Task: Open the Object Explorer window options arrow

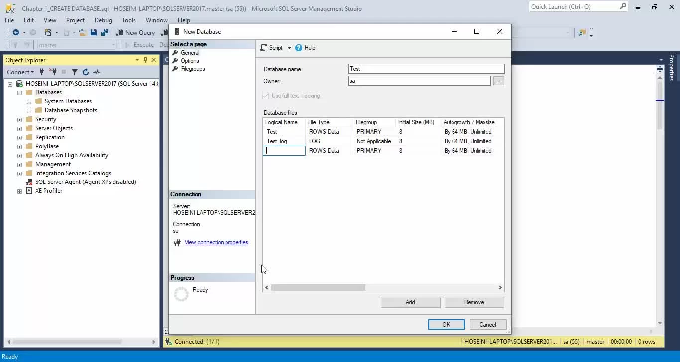Action: click(x=137, y=60)
